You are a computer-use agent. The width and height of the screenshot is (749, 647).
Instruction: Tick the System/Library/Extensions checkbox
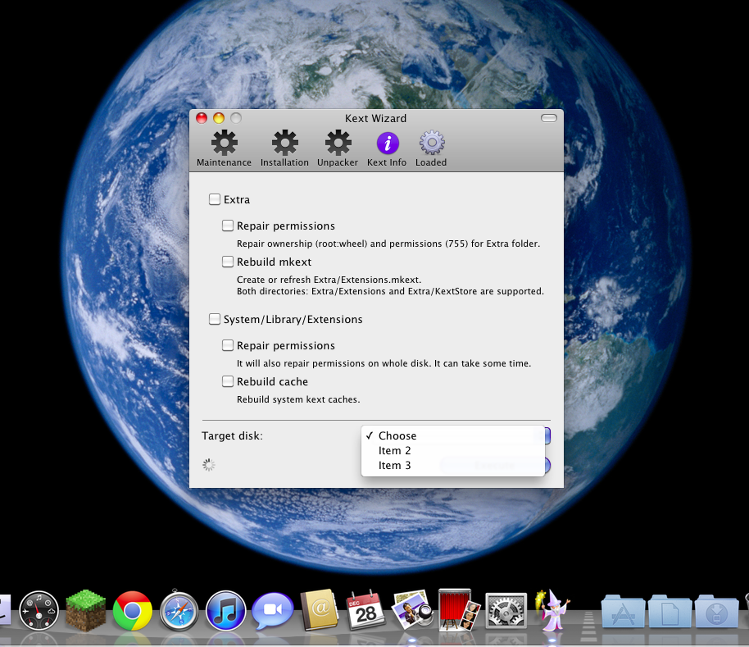point(215,319)
